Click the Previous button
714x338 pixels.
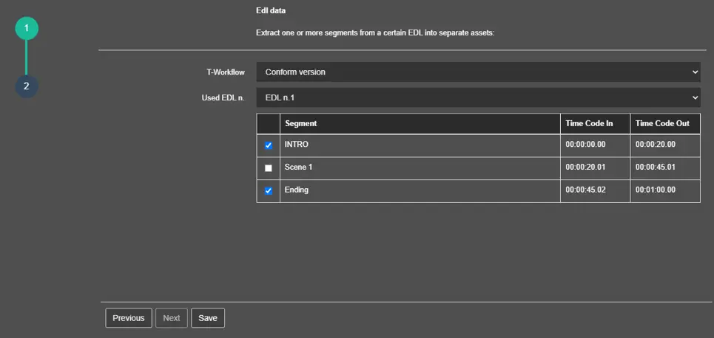point(129,318)
